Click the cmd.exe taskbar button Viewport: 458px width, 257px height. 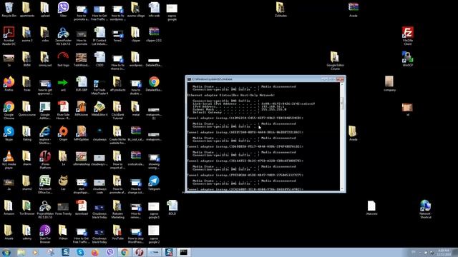point(184,252)
